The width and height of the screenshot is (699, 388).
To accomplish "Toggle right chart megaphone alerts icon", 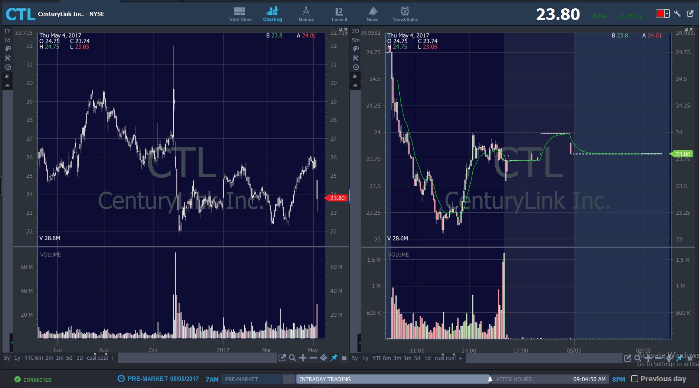I will click(x=356, y=86).
